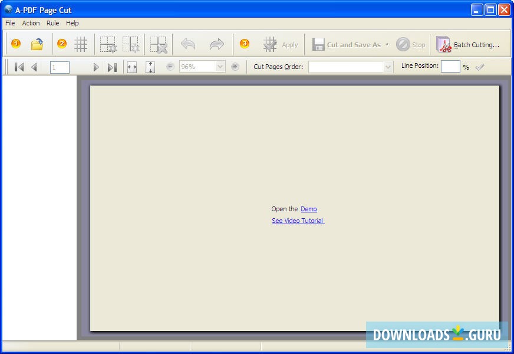Open Batch Cutting dialog
514x354 pixels.
tap(468, 45)
